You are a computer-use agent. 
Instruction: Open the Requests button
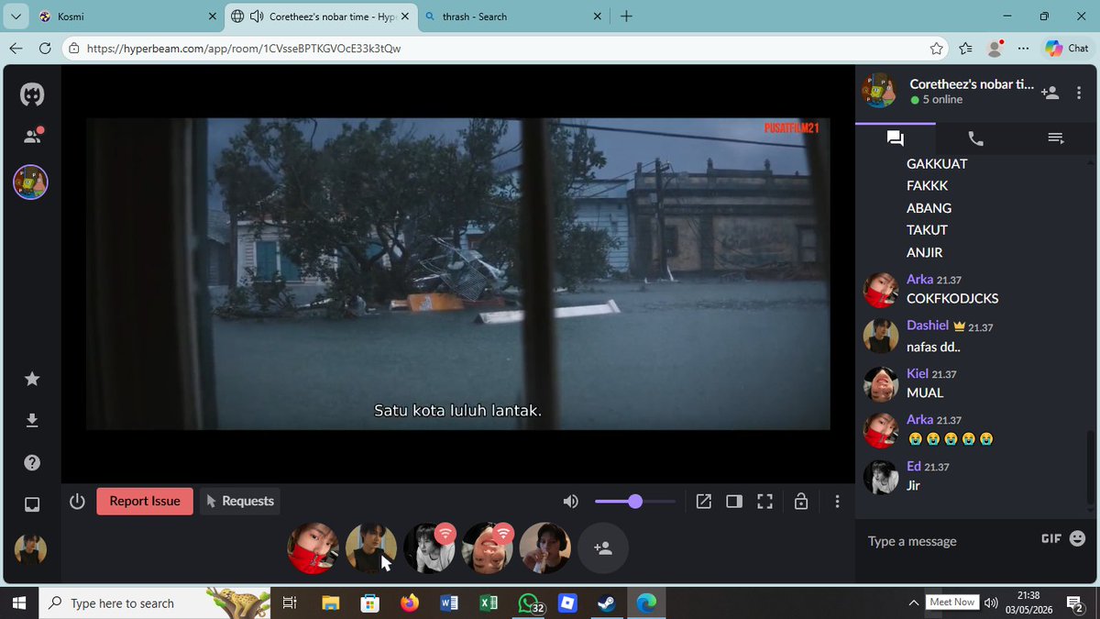240,502
